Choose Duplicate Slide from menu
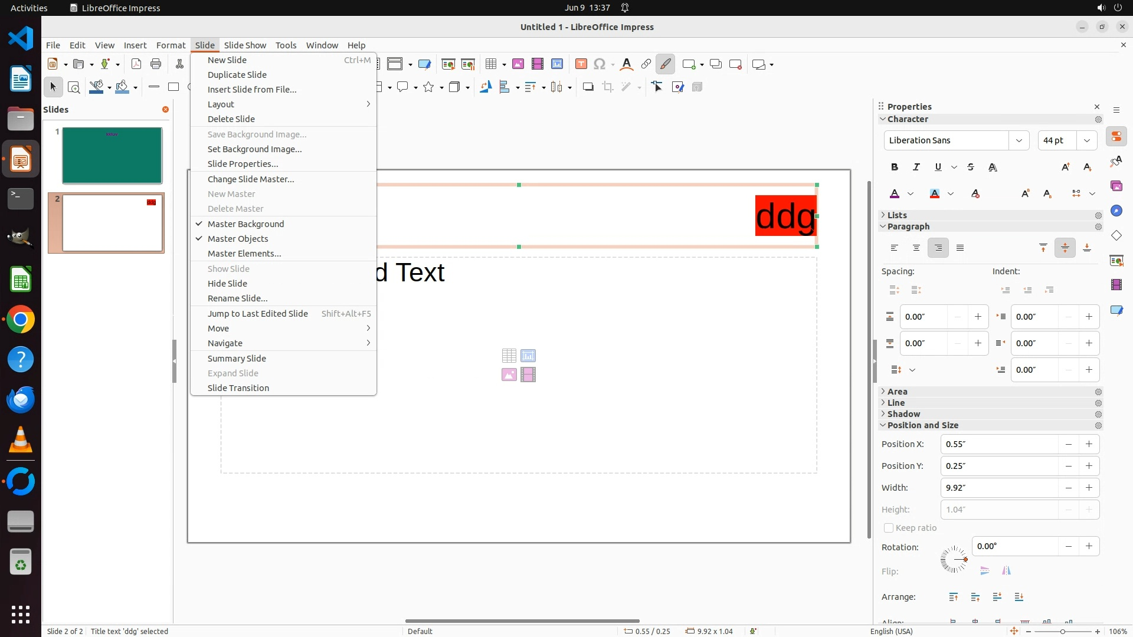Viewport: 1133px width, 637px height. pyautogui.click(x=237, y=74)
